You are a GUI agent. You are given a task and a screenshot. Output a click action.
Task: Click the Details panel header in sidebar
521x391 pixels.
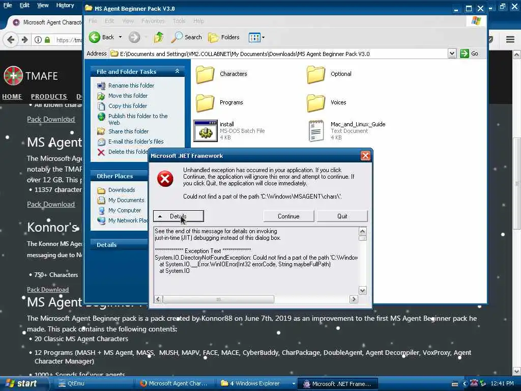(120, 245)
